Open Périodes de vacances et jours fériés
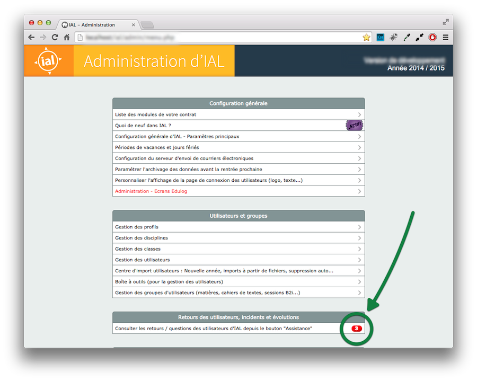The image size is (477, 381). [x=157, y=147]
